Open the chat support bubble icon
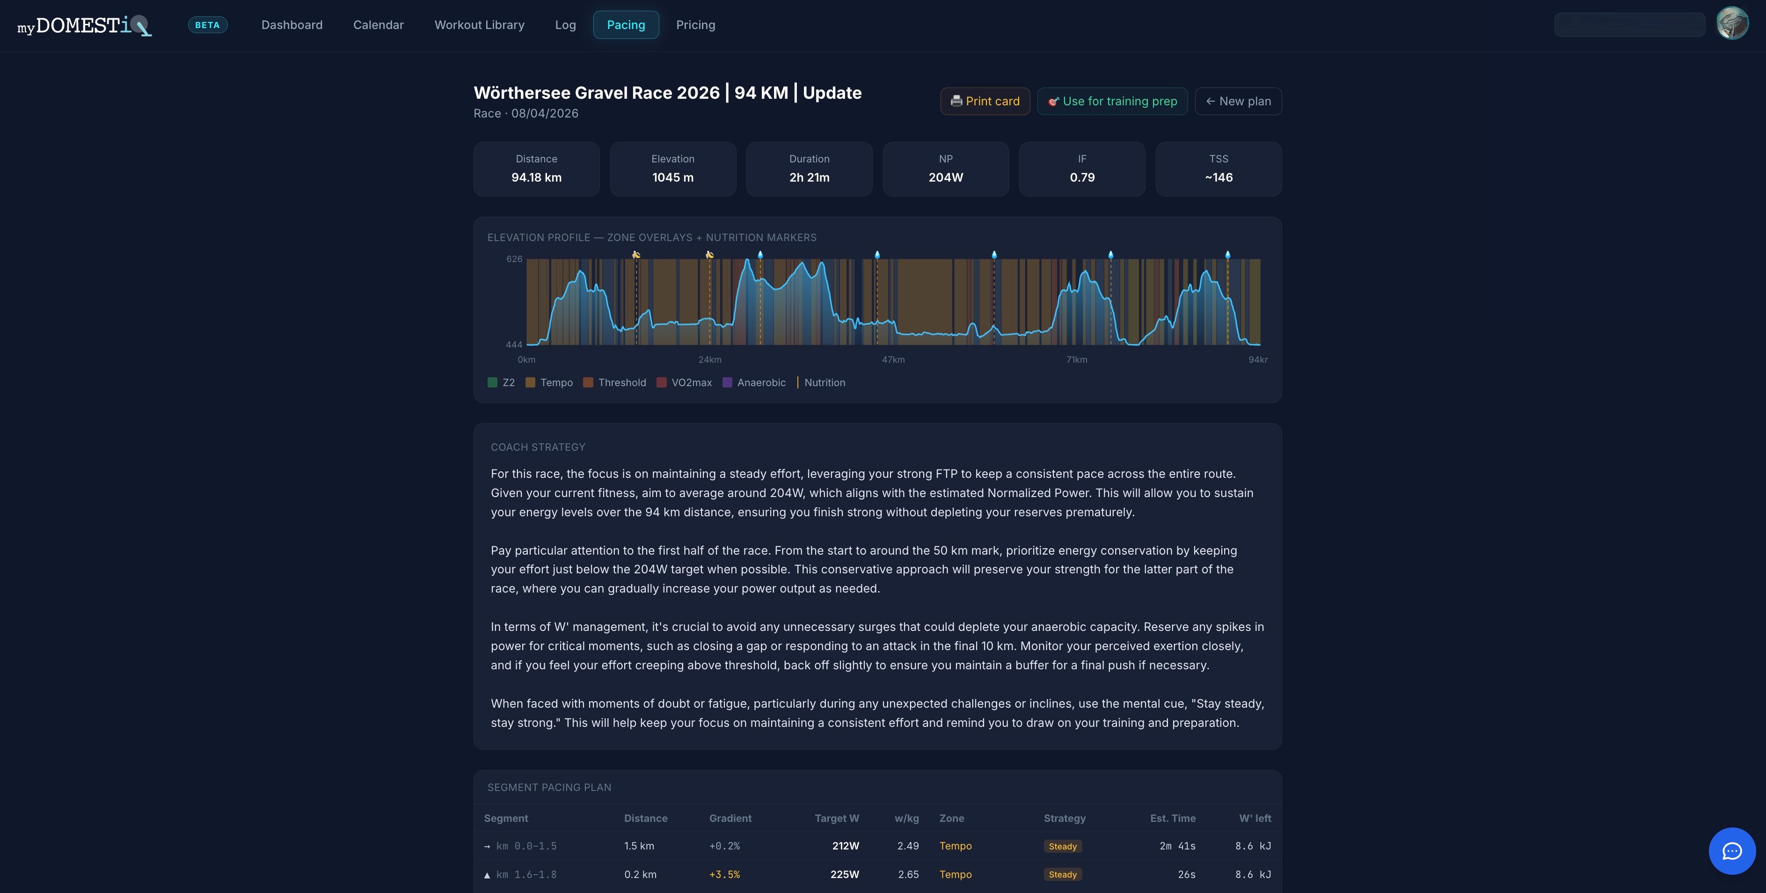Image resolution: width=1766 pixels, height=893 pixels. [1732, 851]
